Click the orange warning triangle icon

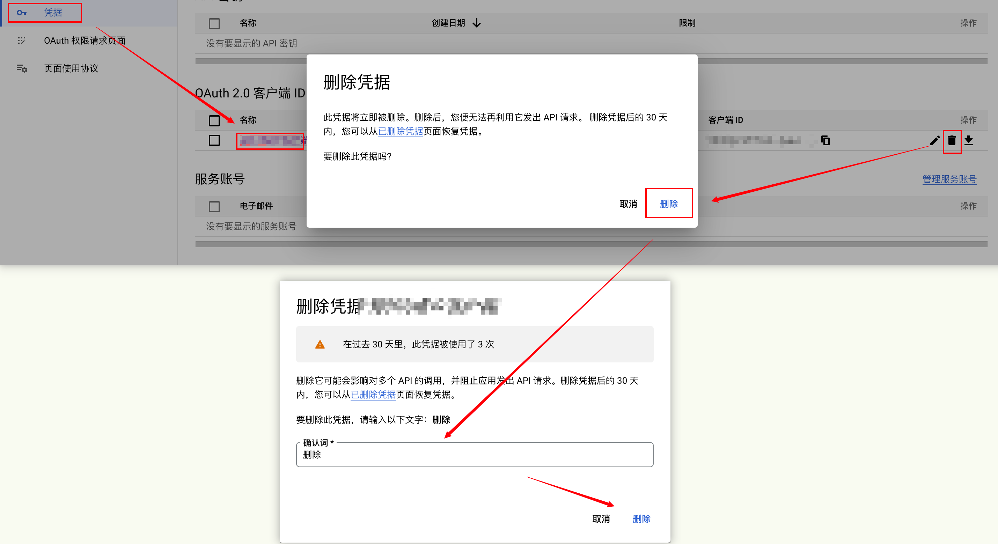(x=320, y=345)
